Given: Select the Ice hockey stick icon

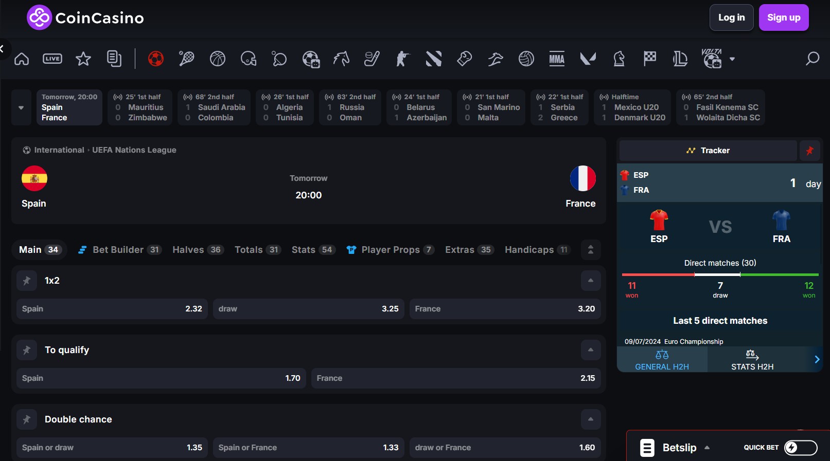Looking at the screenshot, I should click(x=372, y=59).
